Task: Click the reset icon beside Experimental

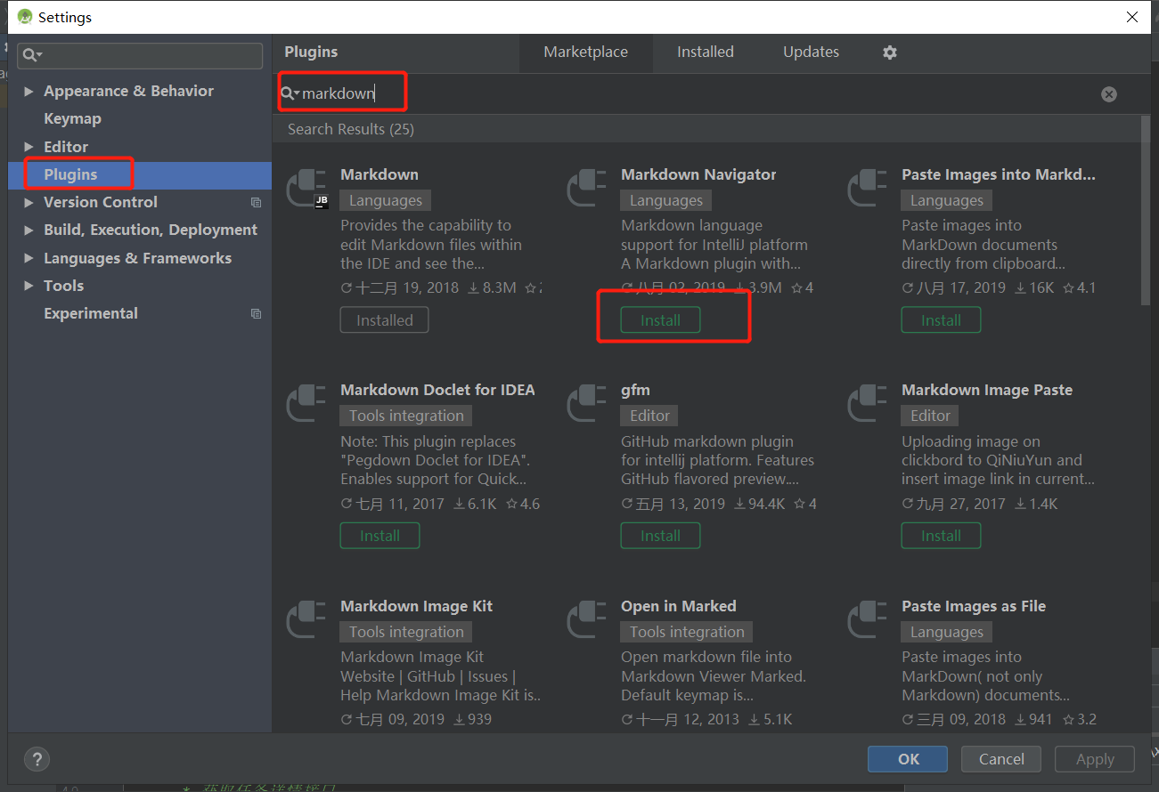Action: 256,312
